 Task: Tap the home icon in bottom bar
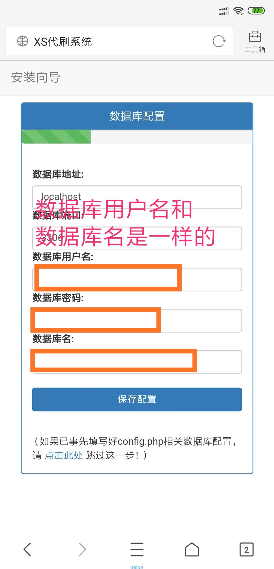[192, 549]
